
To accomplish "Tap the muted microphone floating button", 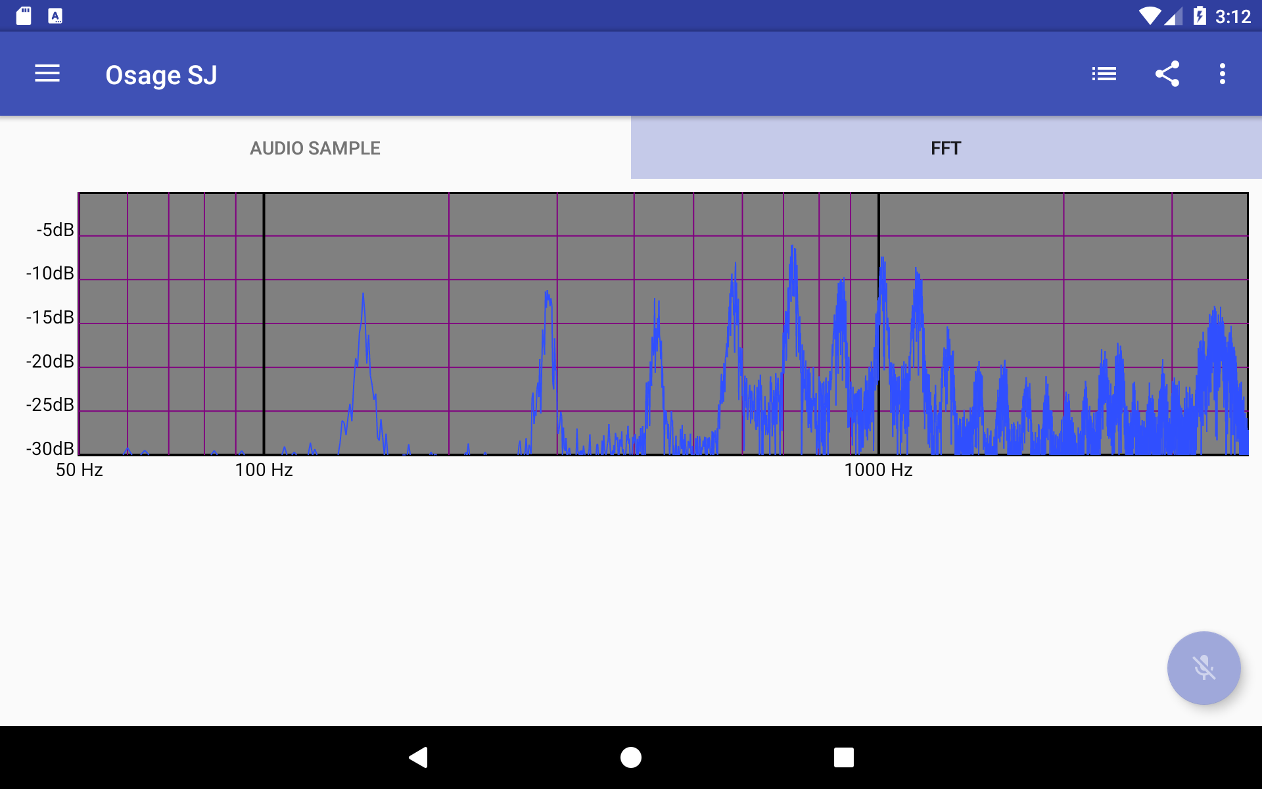I will 1204,668.
